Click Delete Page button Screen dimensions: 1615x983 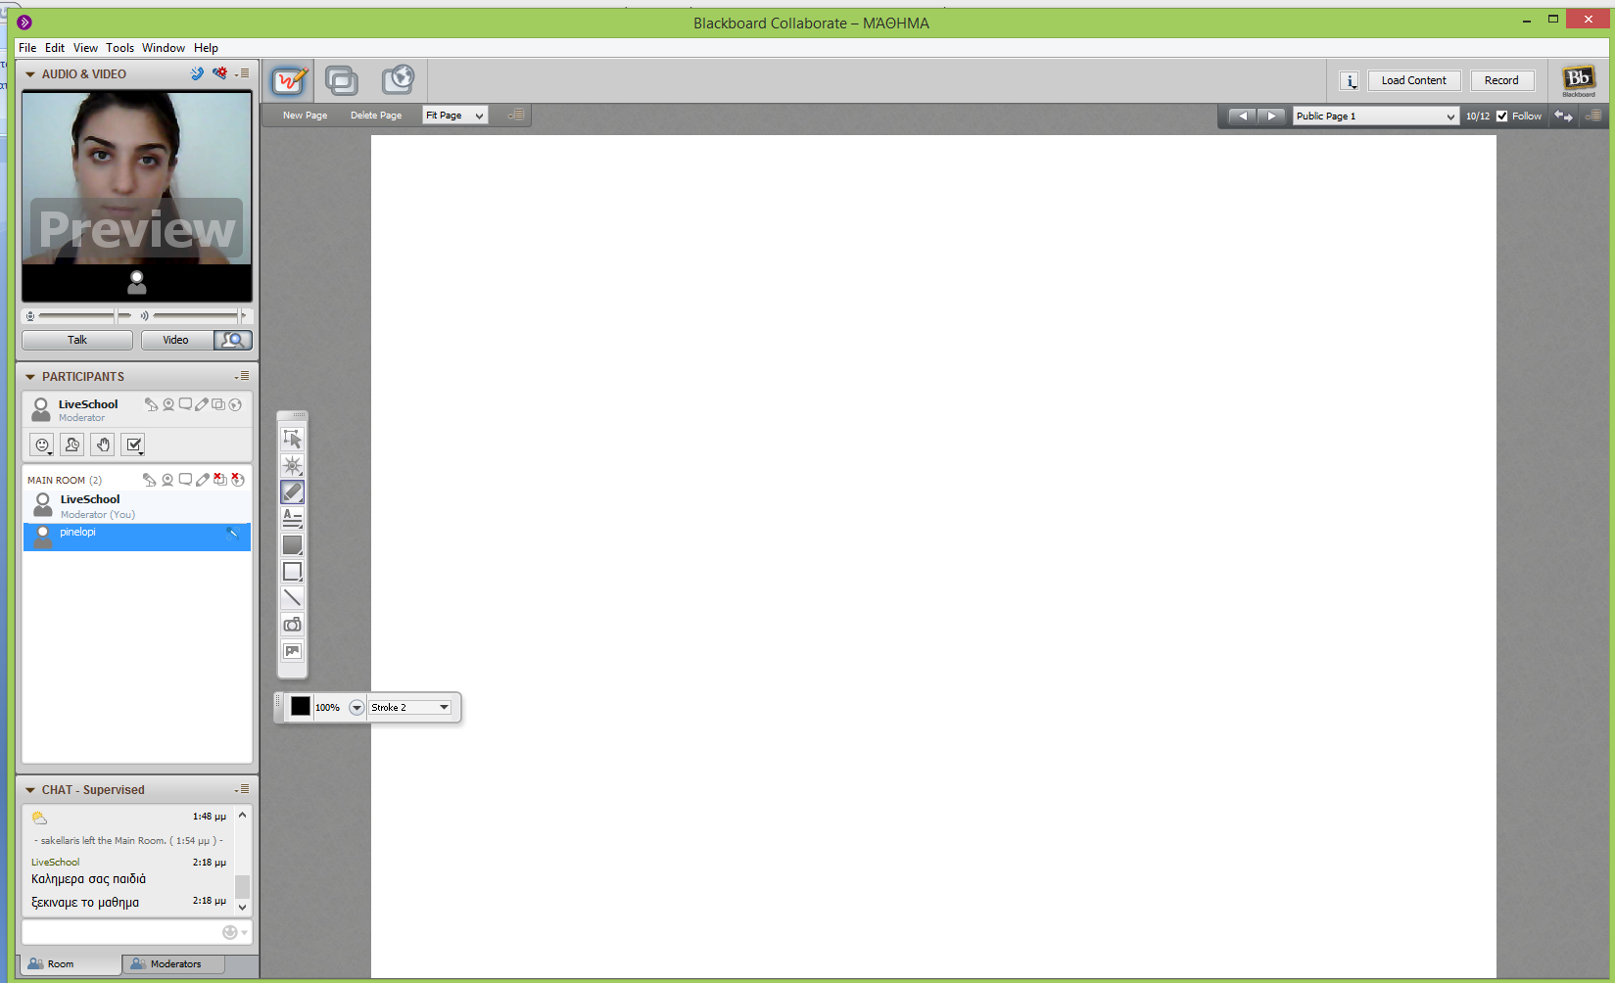376,116
